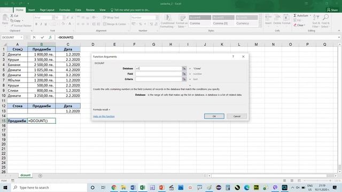Open help question mark in dialog
342x192 pixels.
click(x=233, y=57)
